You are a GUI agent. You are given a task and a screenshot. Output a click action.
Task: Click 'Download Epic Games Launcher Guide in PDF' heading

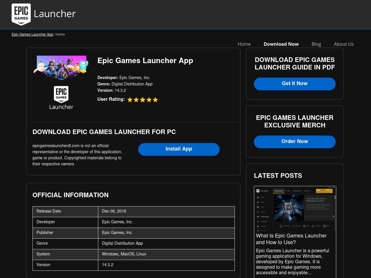(x=295, y=63)
